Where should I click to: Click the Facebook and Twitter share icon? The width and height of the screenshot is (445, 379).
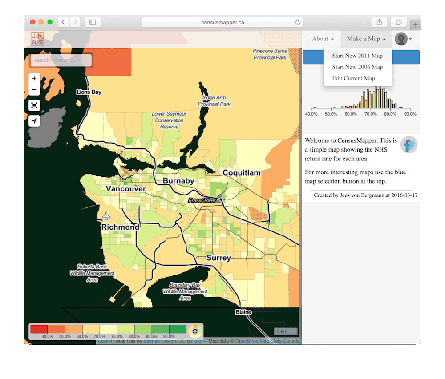click(x=409, y=145)
